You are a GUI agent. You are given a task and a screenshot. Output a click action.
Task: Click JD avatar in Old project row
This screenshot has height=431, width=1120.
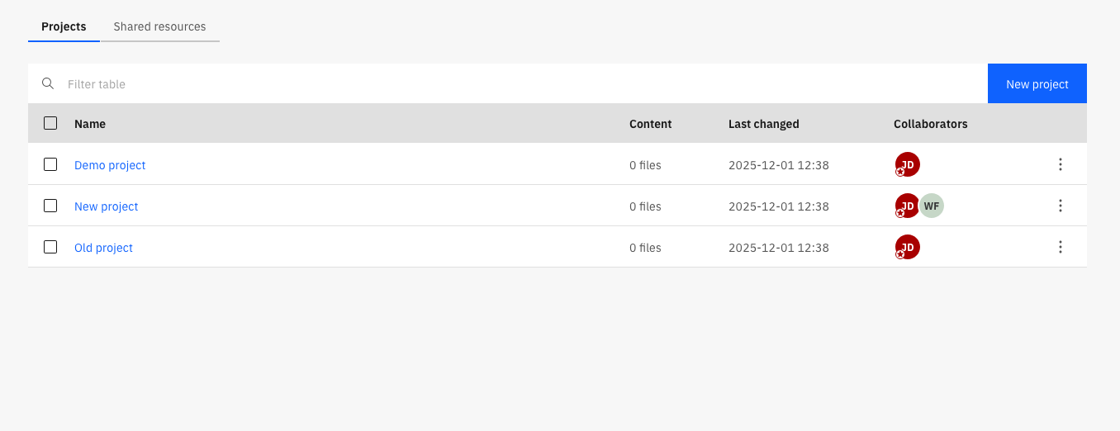[908, 247]
